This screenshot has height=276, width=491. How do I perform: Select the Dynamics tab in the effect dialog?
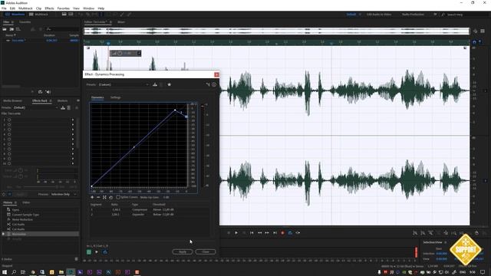coord(97,97)
